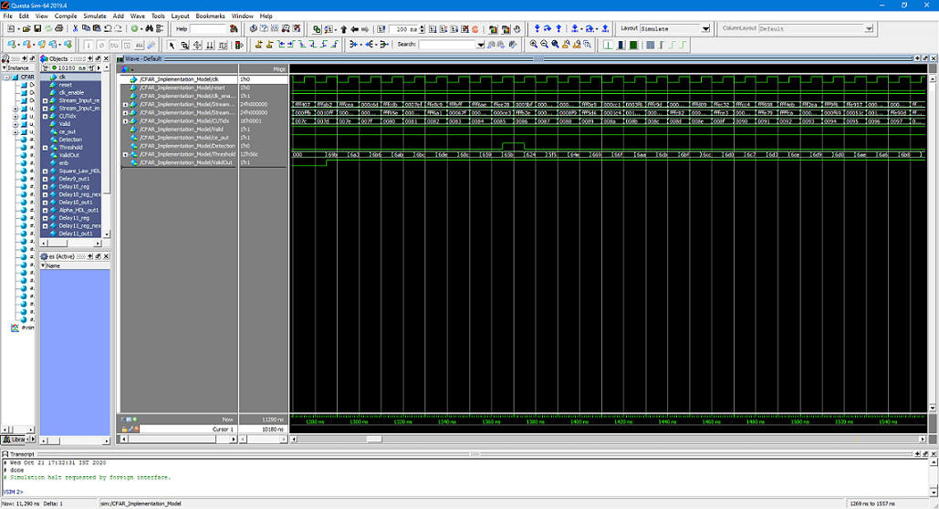This screenshot has height=509, width=939.
Task: Open the Bookmarks menu
Action: (x=210, y=16)
